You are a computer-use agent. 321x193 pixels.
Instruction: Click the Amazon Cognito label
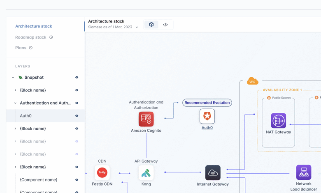click(x=146, y=131)
